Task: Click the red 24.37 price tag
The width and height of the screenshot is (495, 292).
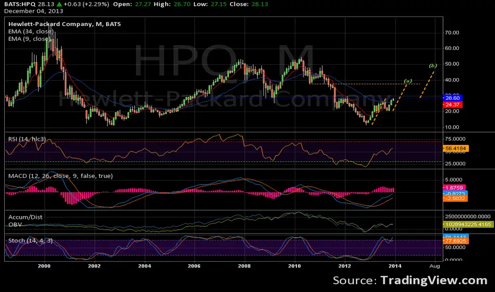Action: pyautogui.click(x=453, y=105)
